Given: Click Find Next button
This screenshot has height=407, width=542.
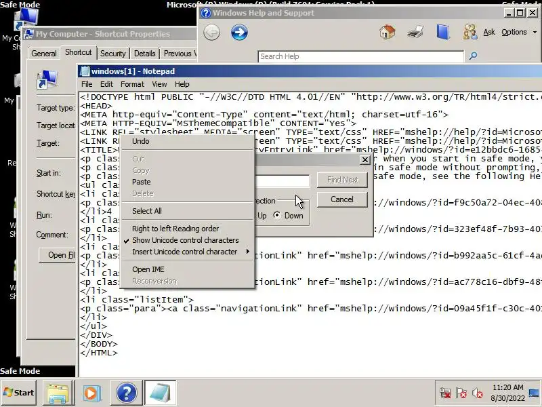Looking at the screenshot, I should [342, 180].
